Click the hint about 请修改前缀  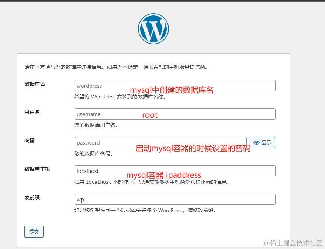[145, 210]
